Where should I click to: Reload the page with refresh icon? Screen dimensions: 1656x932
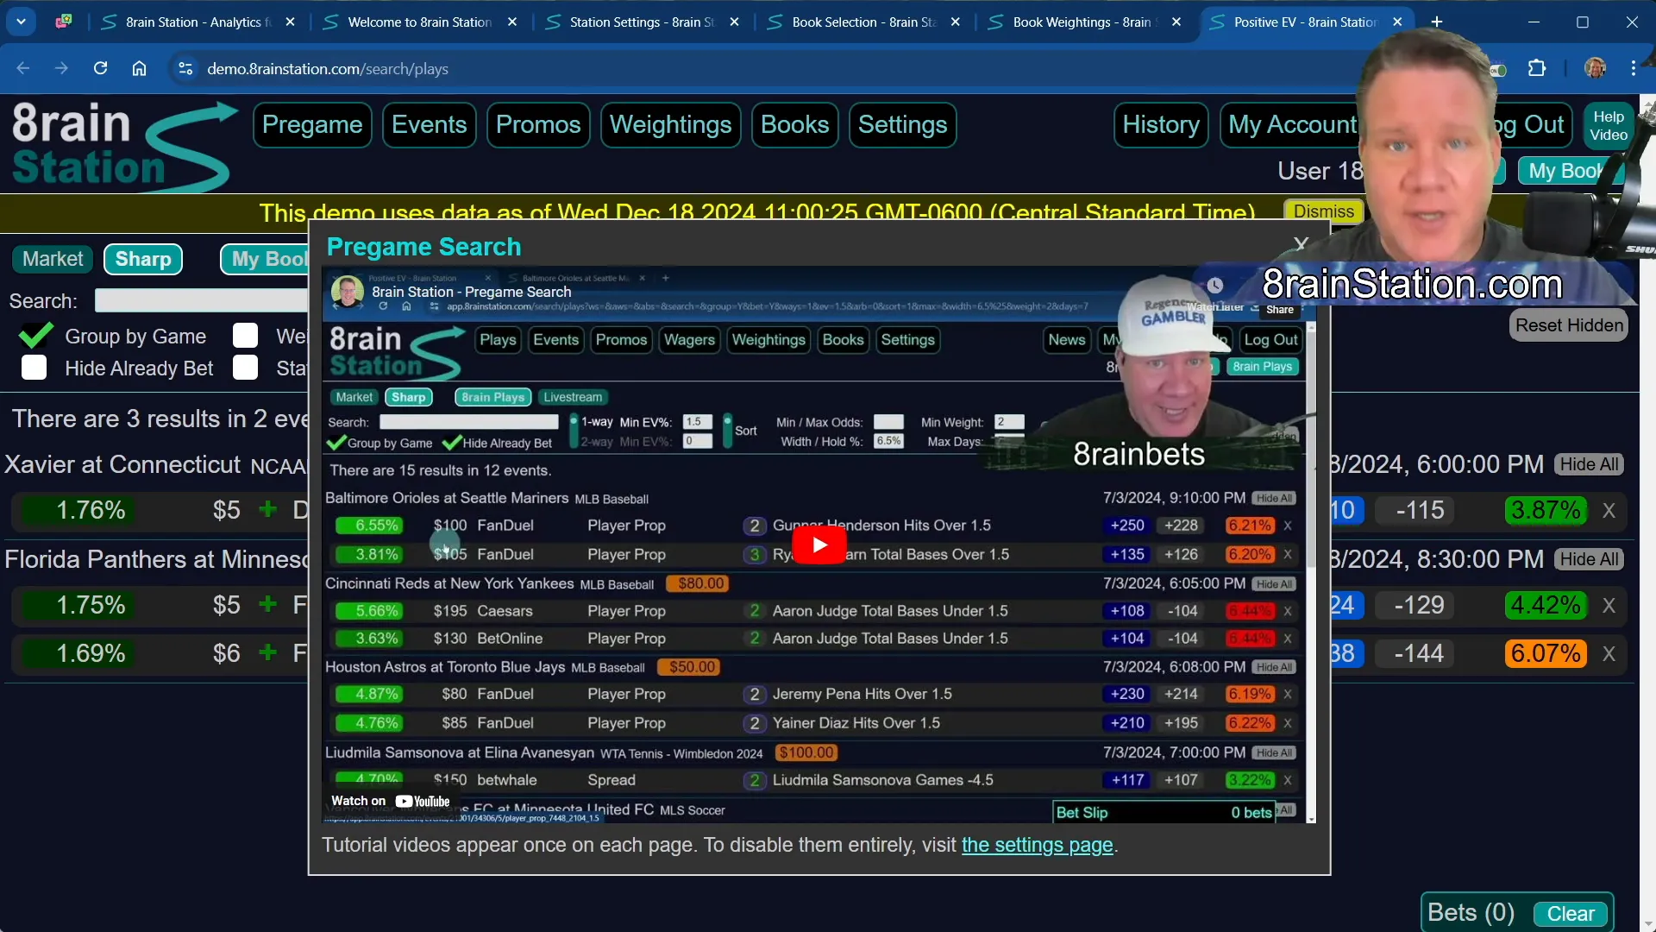point(100,68)
